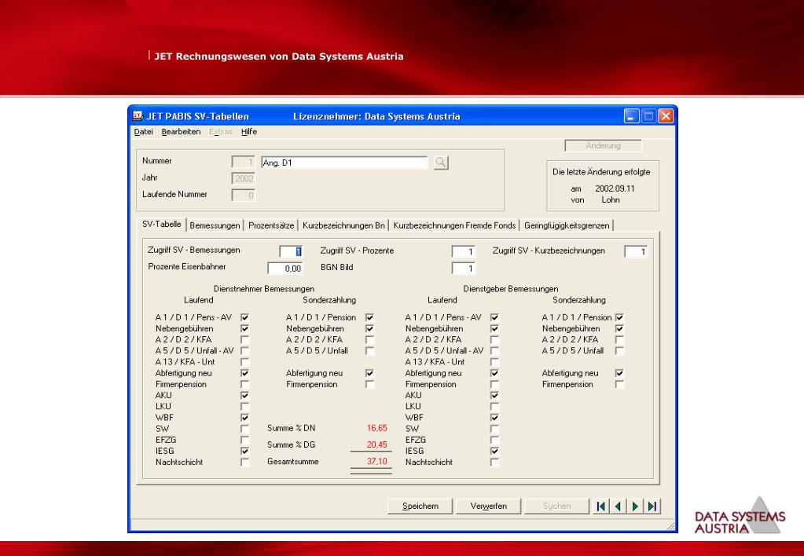Uncheck Dienstnehmer AKU checkbox
804x556 pixels.
[244, 396]
